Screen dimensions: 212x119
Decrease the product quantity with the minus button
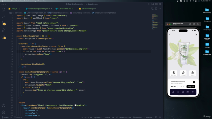(179, 87)
